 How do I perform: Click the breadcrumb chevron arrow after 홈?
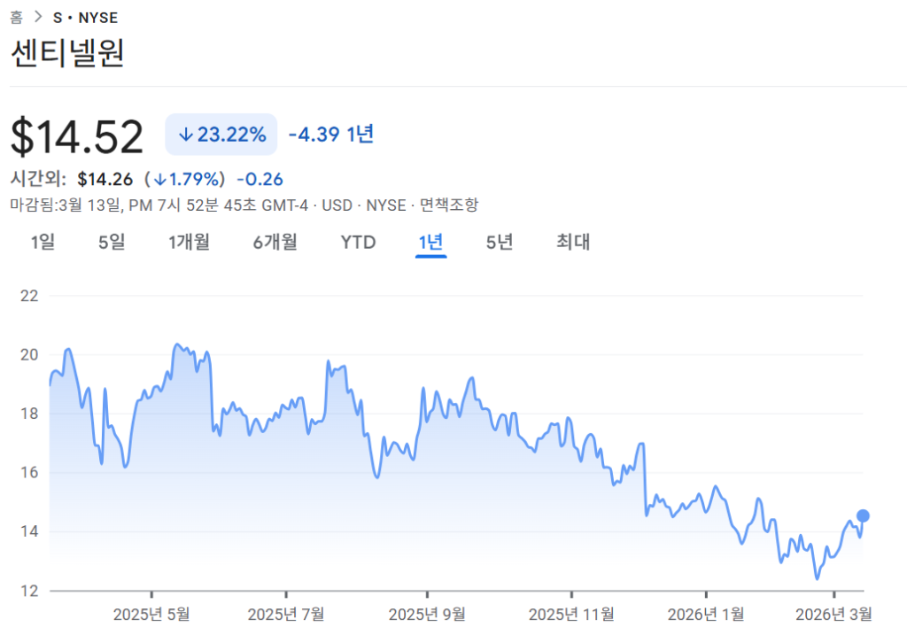pyautogui.click(x=38, y=17)
